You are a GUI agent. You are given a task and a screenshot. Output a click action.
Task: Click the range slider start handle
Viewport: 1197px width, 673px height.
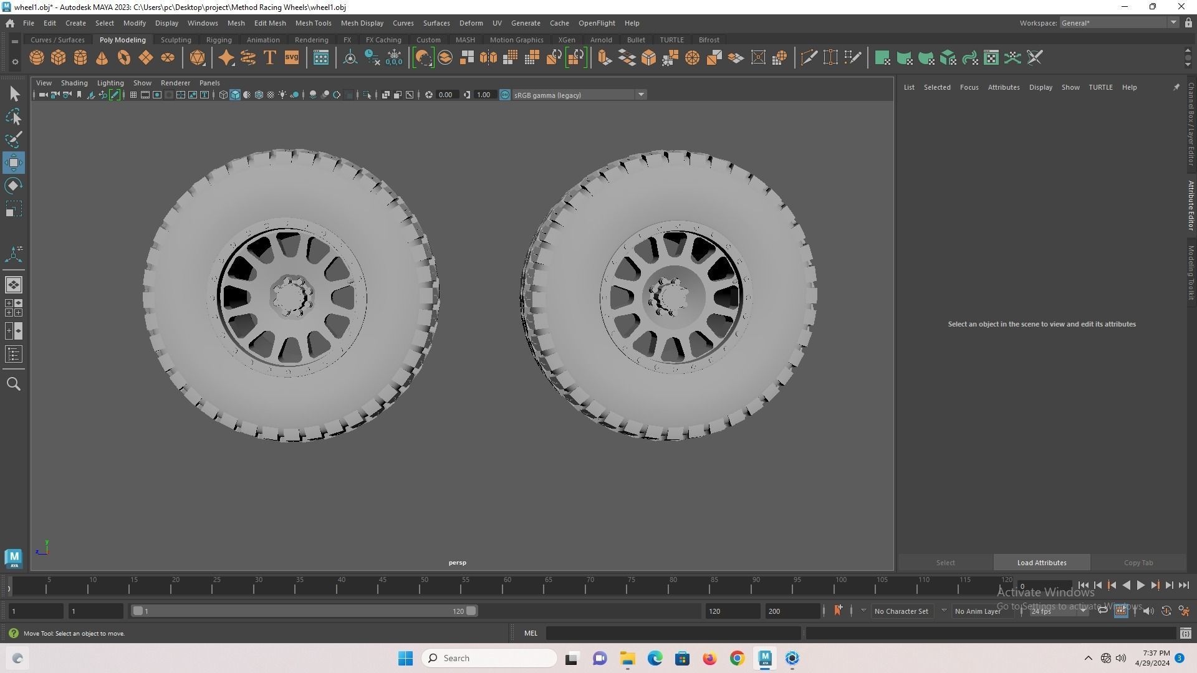138,611
